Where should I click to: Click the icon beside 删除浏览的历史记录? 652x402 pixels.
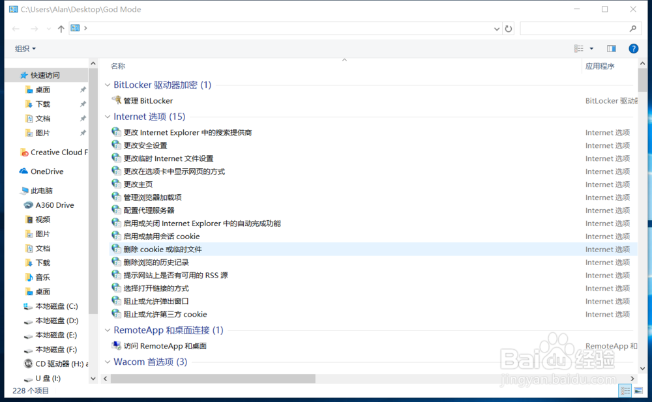[x=117, y=262]
